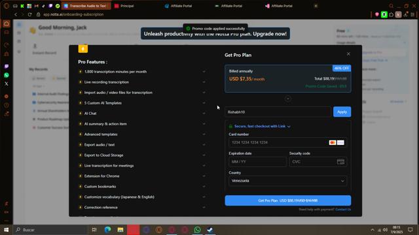Expand Correction reference feature row

[204, 208]
